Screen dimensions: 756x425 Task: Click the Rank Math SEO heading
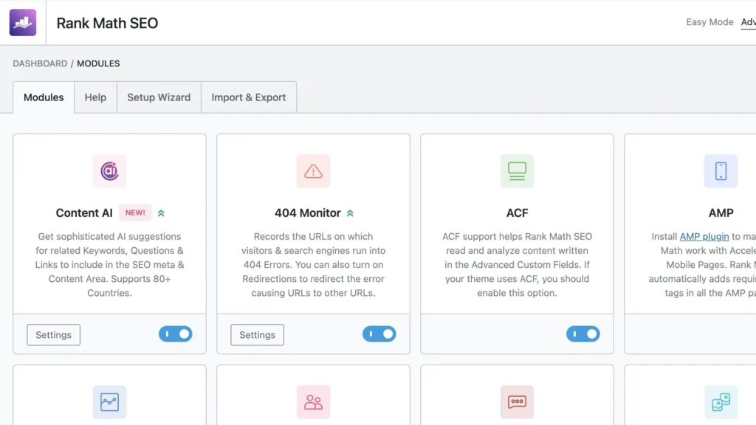107,23
